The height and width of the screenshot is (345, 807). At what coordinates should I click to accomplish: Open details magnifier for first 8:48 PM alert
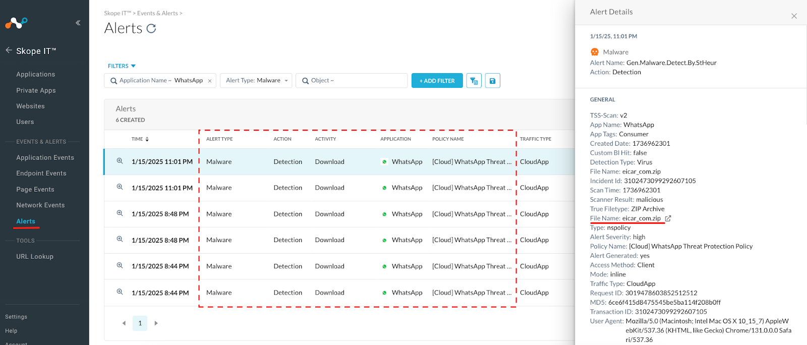(120, 213)
